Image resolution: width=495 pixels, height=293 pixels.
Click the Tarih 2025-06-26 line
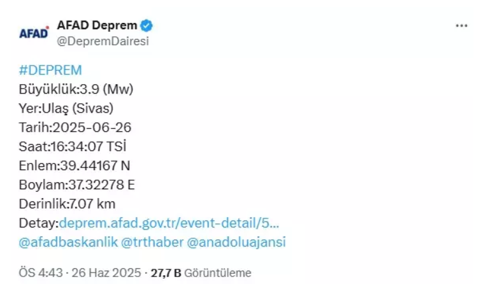click(x=75, y=127)
